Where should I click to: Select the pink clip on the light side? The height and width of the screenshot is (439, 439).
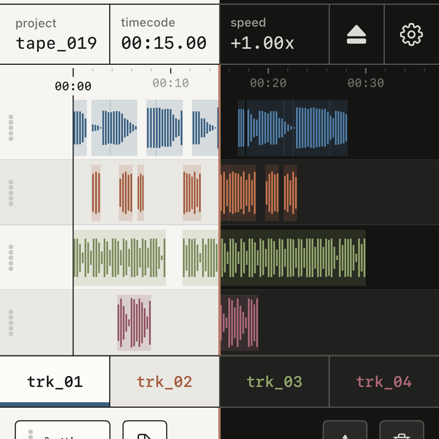point(134,323)
